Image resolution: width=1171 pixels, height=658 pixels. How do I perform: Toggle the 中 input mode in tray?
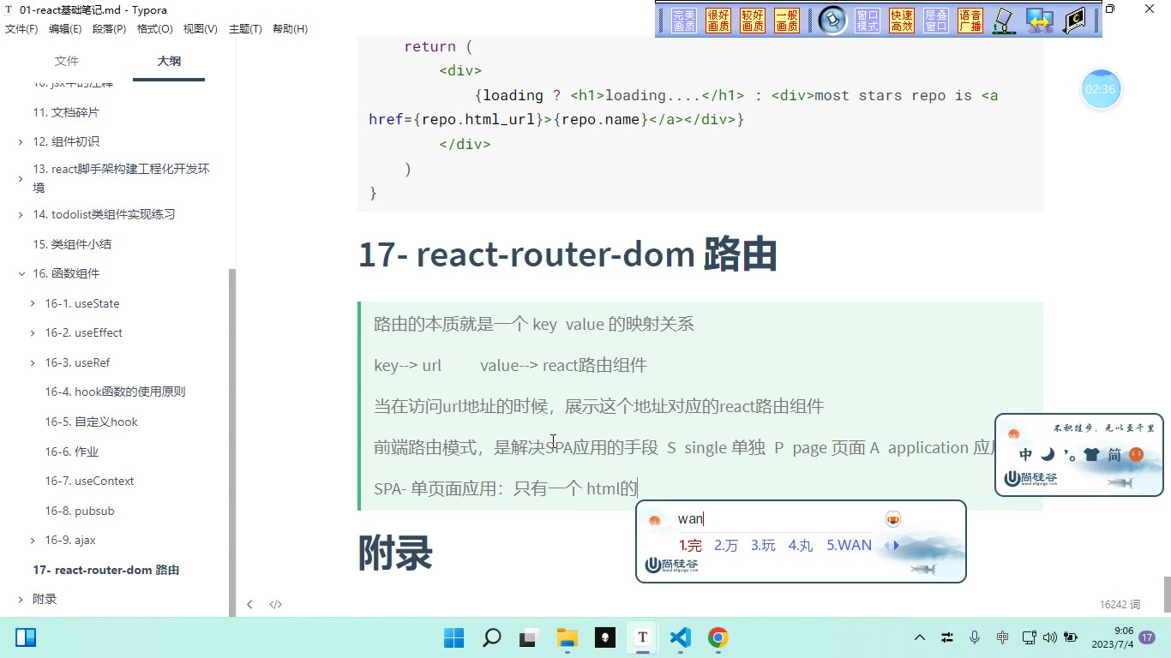[1002, 637]
